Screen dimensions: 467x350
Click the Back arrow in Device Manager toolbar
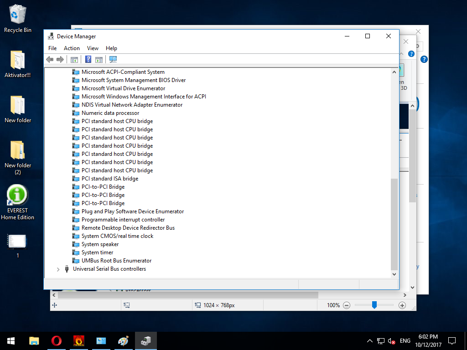pyautogui.click(x=50, y=59)
